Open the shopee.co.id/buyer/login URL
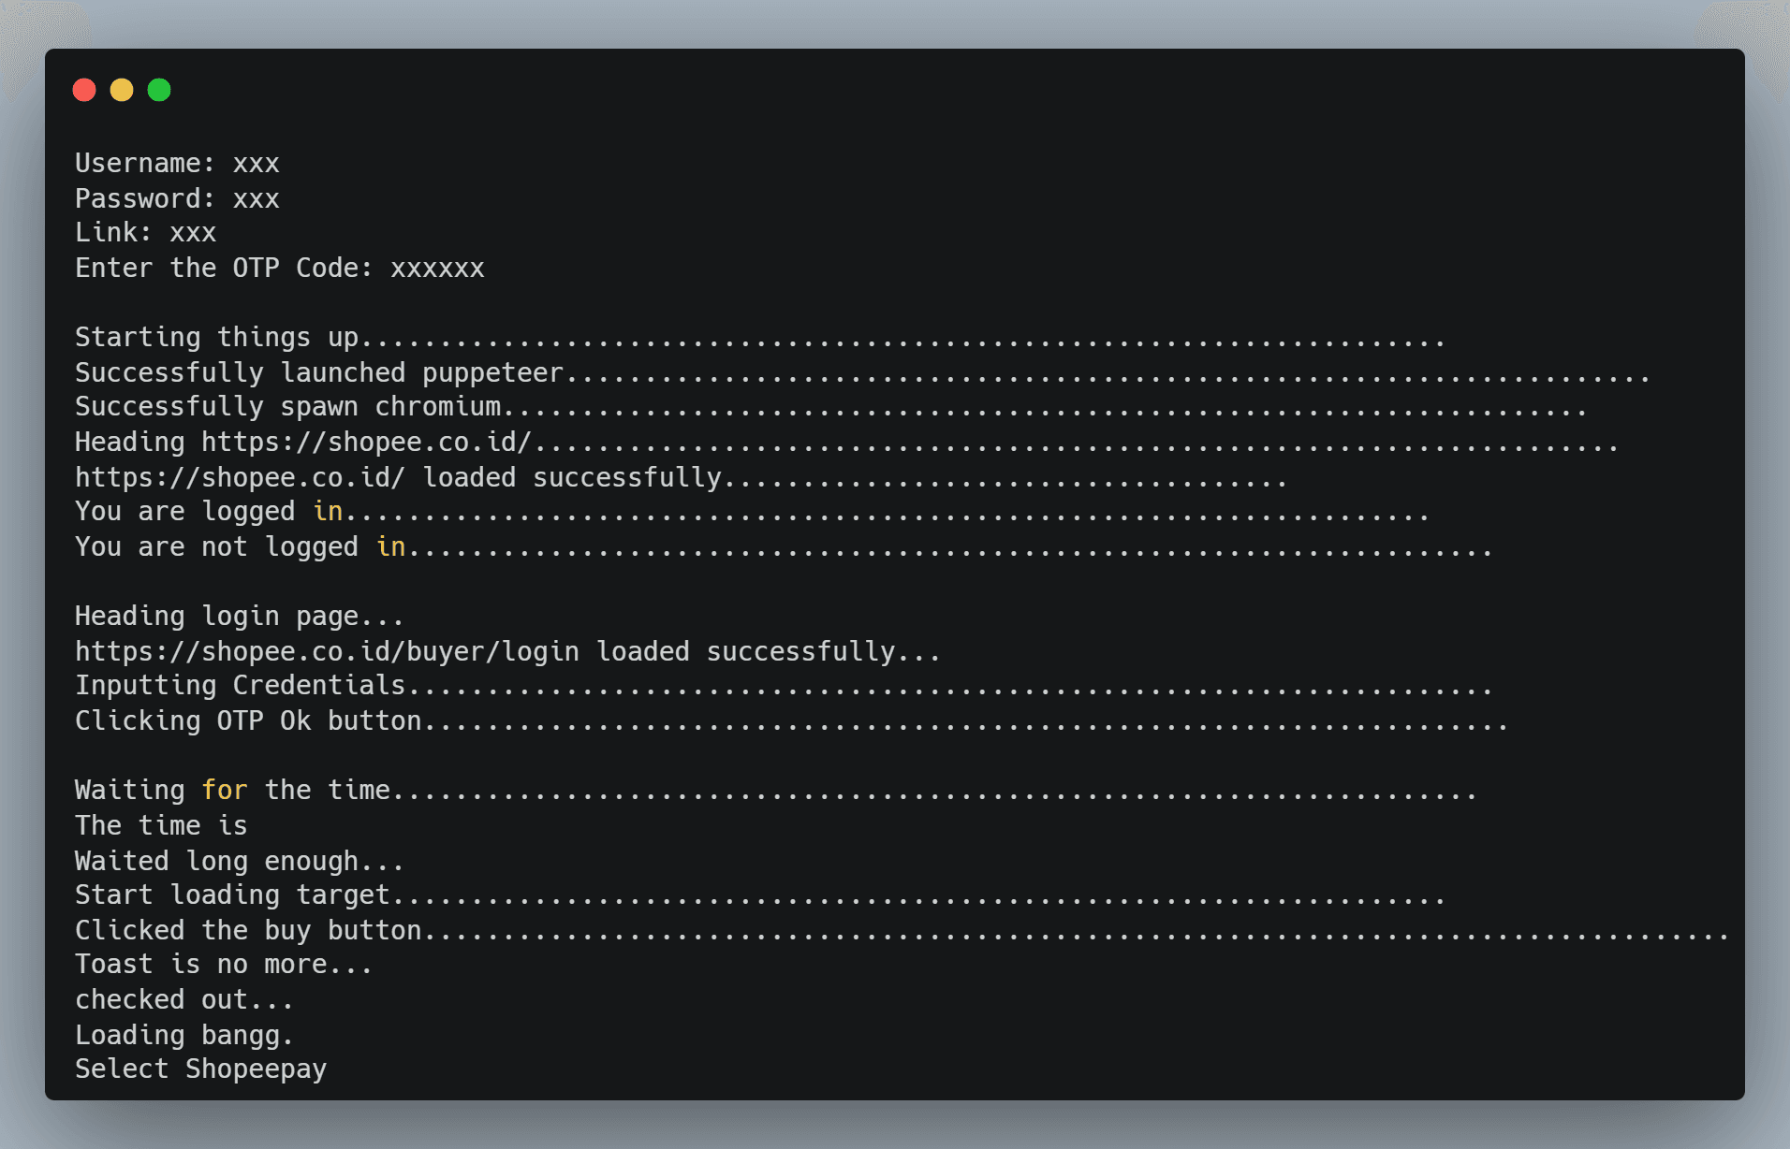This screenshot has height=1149, width=1790. (327, 651)
